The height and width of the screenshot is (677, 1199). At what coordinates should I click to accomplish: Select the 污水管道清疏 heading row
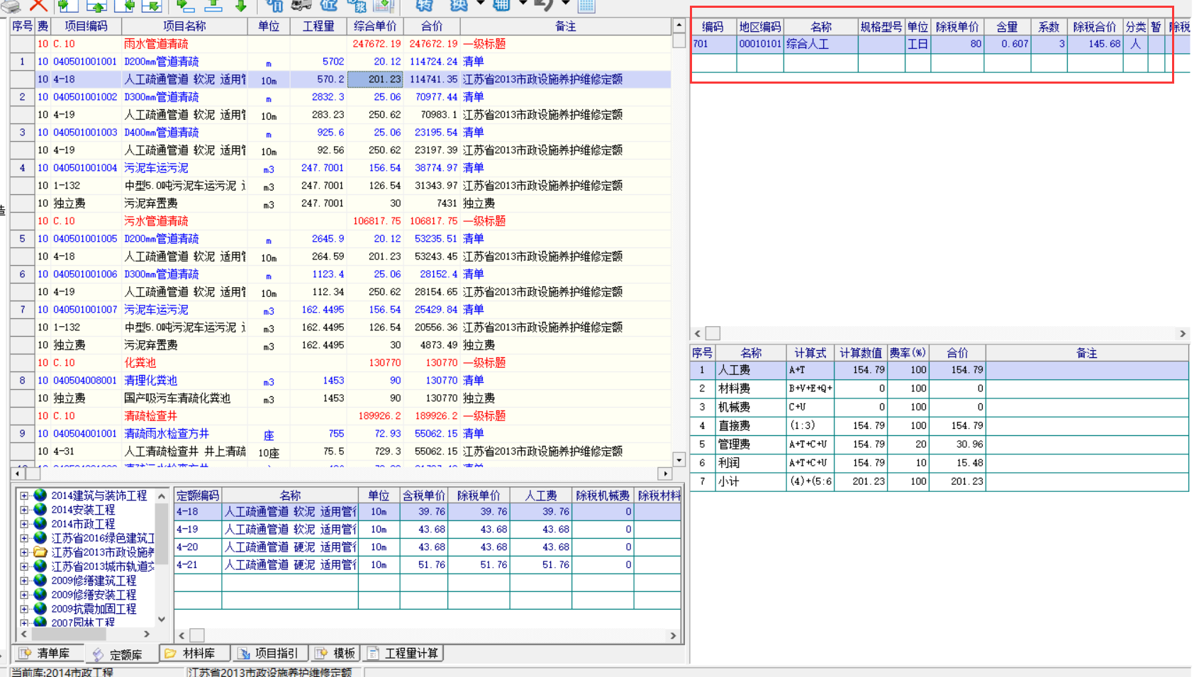(x=340, y=221)
